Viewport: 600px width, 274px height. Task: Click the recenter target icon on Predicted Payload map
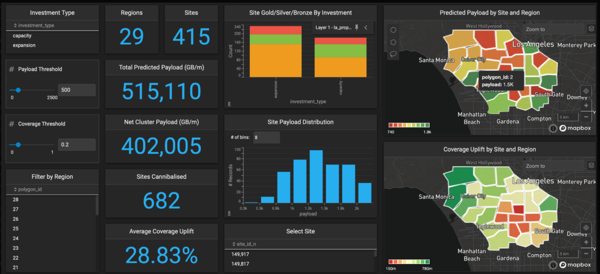tap(586, 91)
